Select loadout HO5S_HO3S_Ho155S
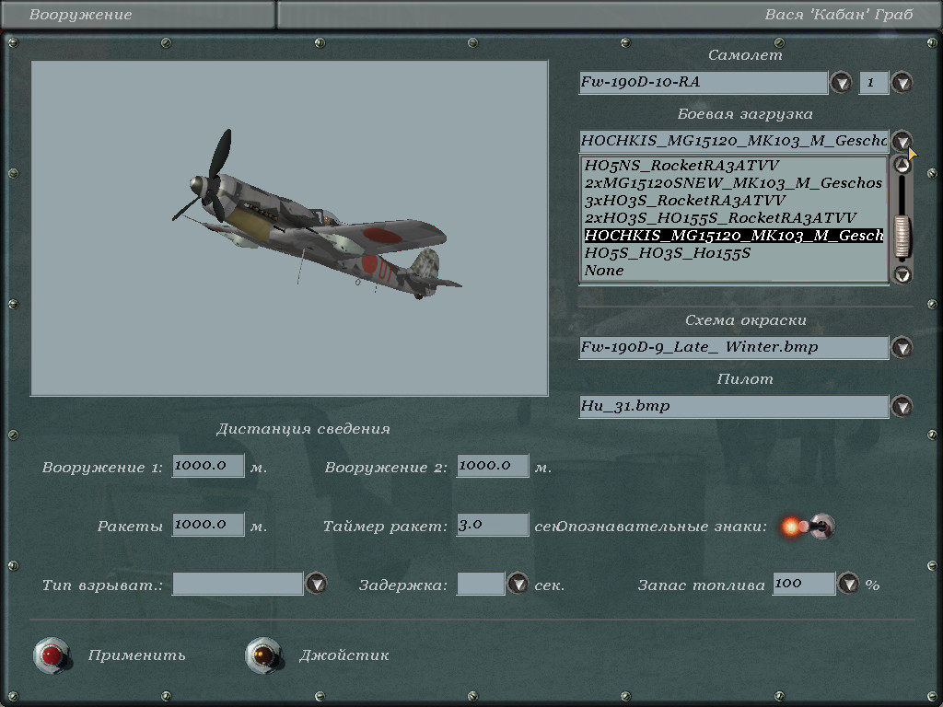 click(734, 252)
